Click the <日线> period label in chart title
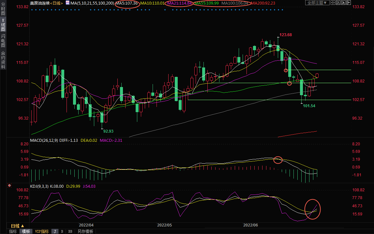Image resolution: width=374 pixels, height=234 pixels. [x=56, y=3]
